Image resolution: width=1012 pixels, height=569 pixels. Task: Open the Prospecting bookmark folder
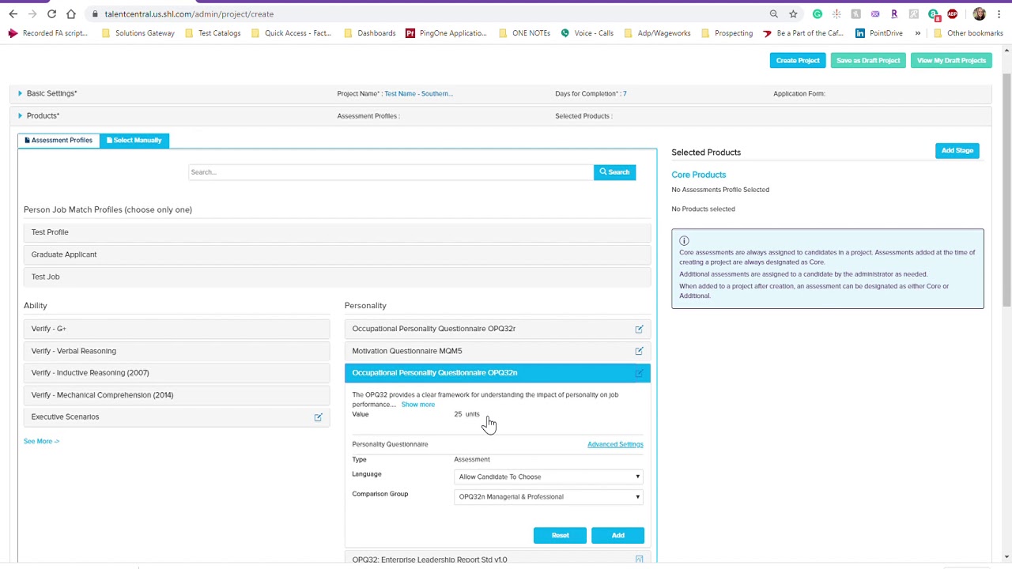click(x=727, y=33)
